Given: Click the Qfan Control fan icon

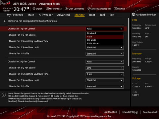Looking at the screenshot, I should pyautogui.click(x=67, y=9).
